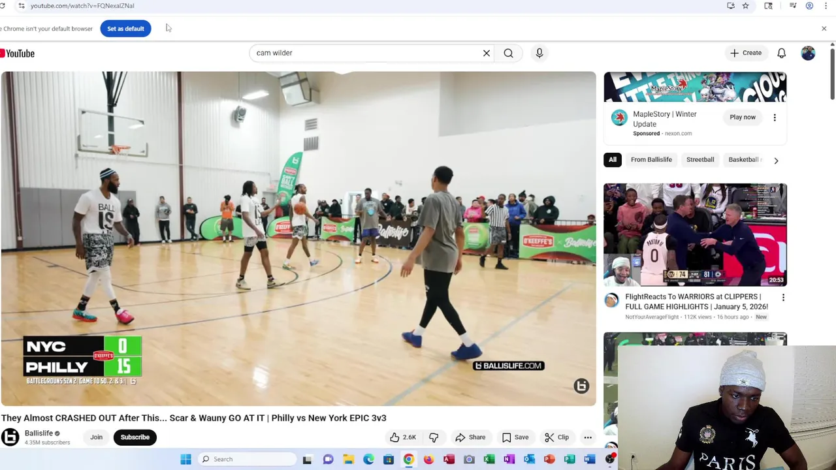Click Create button
Viewport: 836px width, 470px height.
coord(746,53)
